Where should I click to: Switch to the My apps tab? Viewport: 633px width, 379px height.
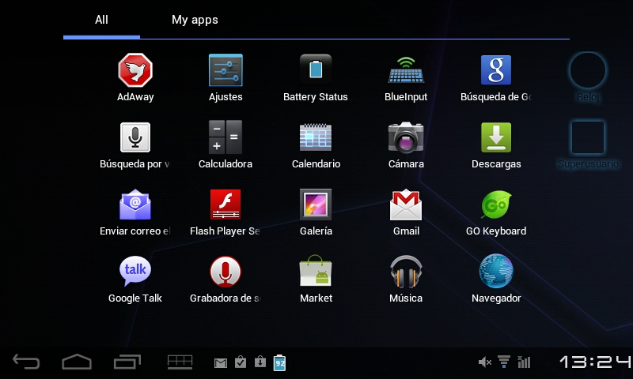click(195, 20)
